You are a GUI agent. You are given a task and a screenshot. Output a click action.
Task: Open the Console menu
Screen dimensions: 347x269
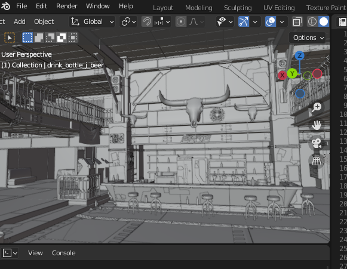point(64,253)
